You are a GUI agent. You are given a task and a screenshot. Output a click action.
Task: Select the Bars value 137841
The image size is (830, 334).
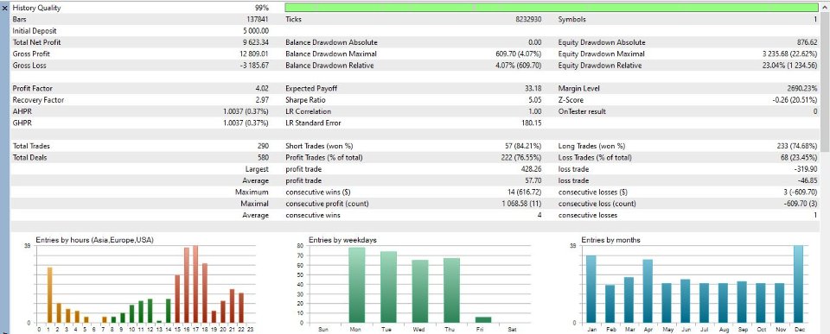click(258, 20)
